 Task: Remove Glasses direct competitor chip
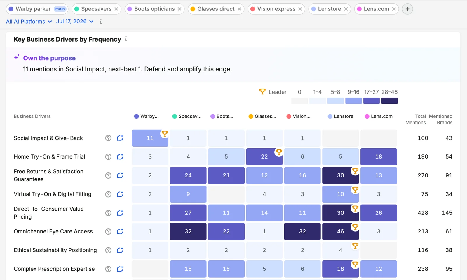tap(239, 9)
